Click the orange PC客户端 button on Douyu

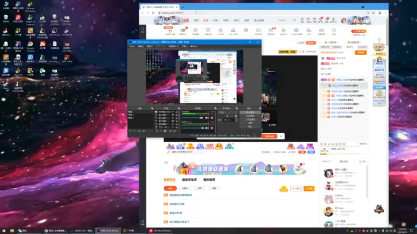[359, 31]
